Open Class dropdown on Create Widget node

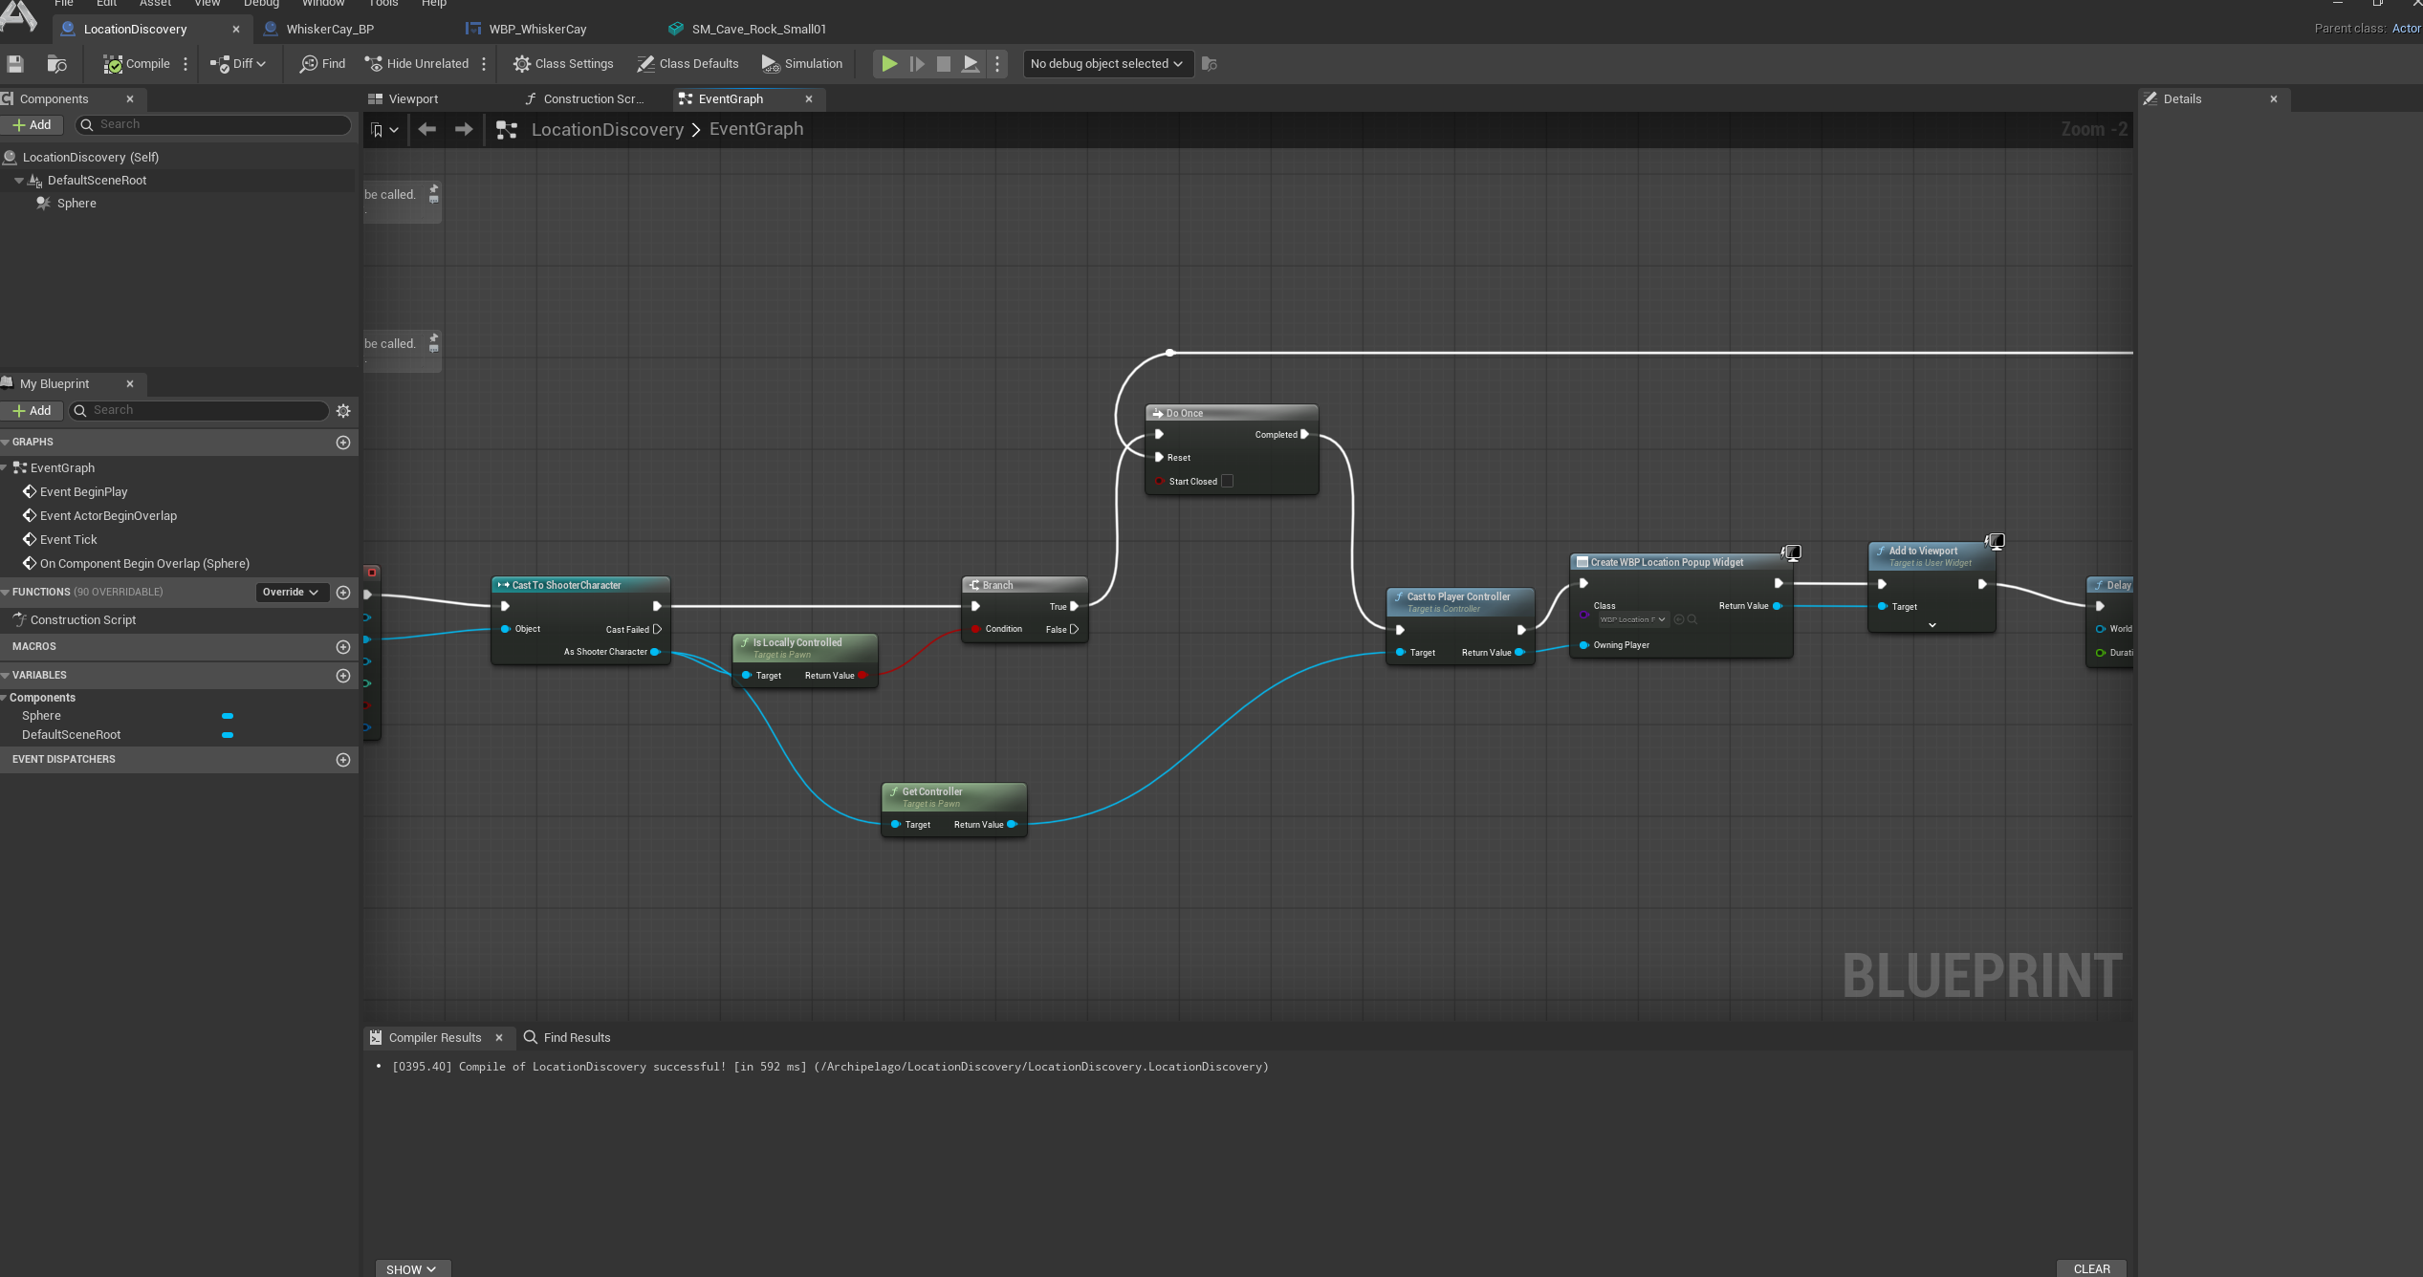[x=1632, y=619]
